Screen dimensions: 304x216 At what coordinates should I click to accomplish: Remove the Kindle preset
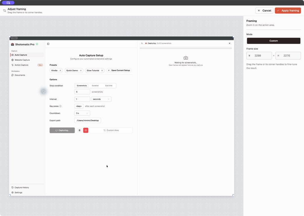point(60,71)
